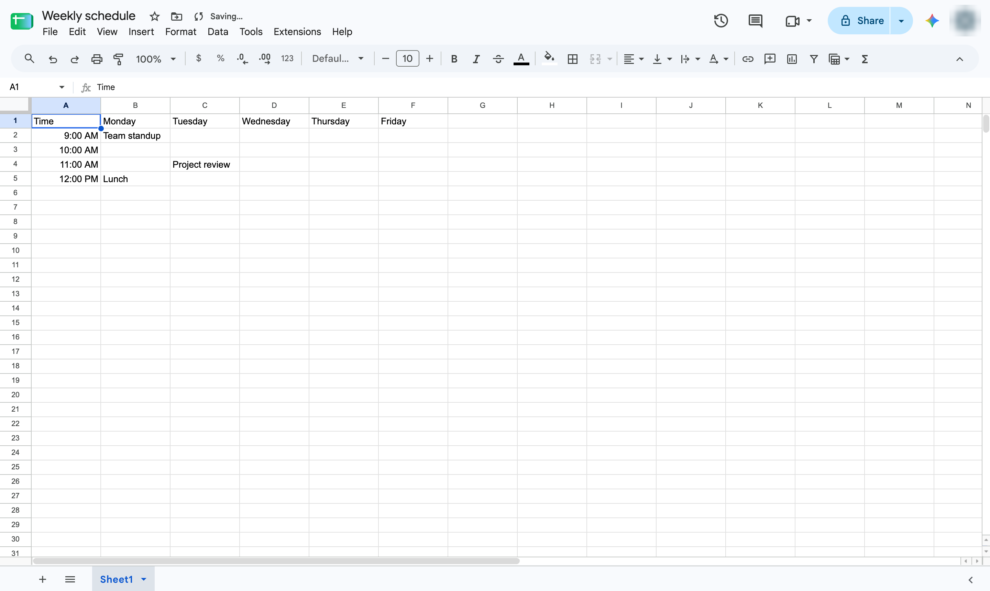Image resolution: width=990 pixels, height=591 pixels.
Task: Toggle italic formatting
Action: pyautogui.click(x=476, y=59)
